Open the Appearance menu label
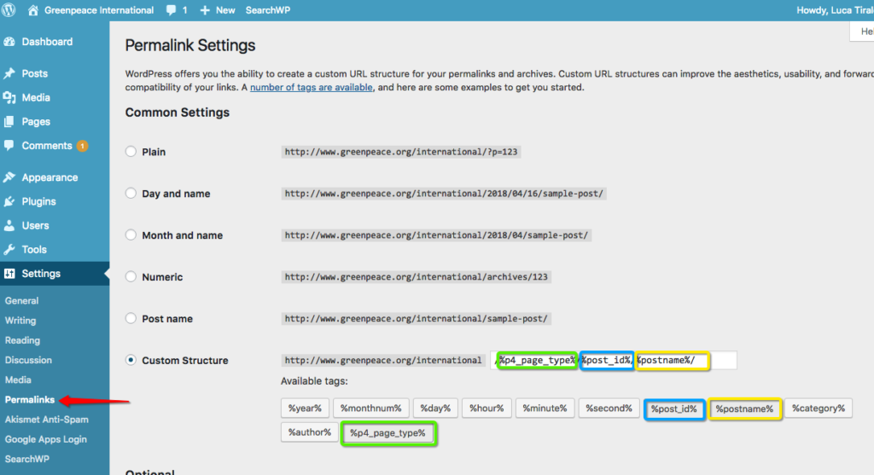This screenshot has width=874, height=475. pyautogui.click(x=50, y=177)
